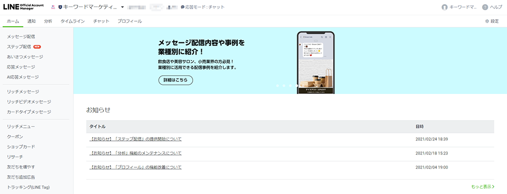
Task: Open トラッキング(LINE Tag) in the sidebar
Action: click(28, 187)
